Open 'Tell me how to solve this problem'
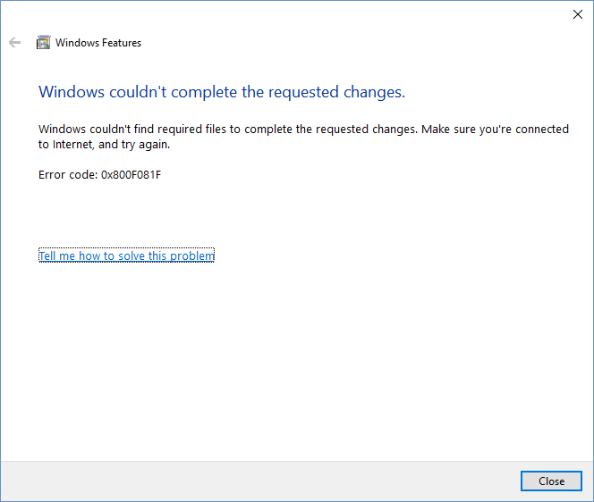 [x=126, y=255]
